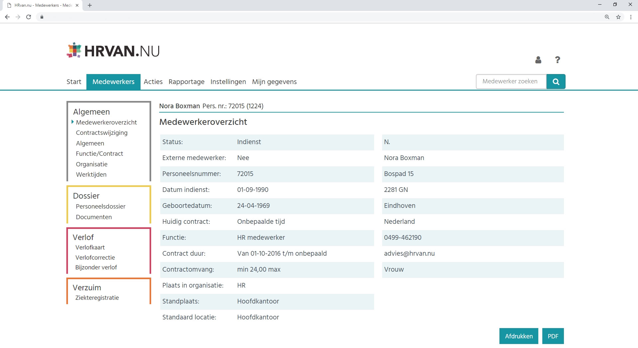Click the personeelsnummer value 72015
Screen dimensions: 638x348
[x=245, y=174]
